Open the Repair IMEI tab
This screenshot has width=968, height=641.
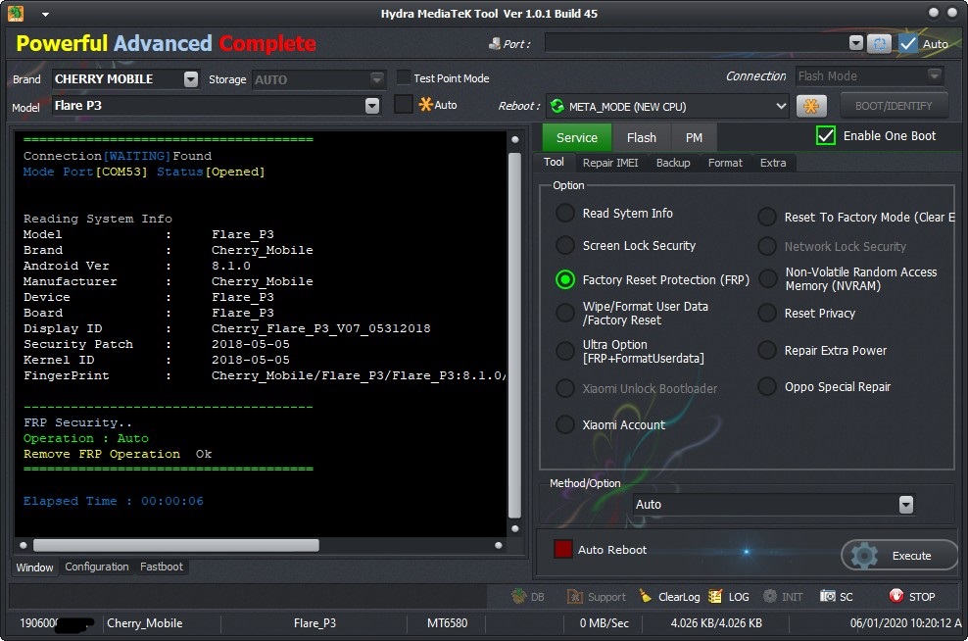610,163
